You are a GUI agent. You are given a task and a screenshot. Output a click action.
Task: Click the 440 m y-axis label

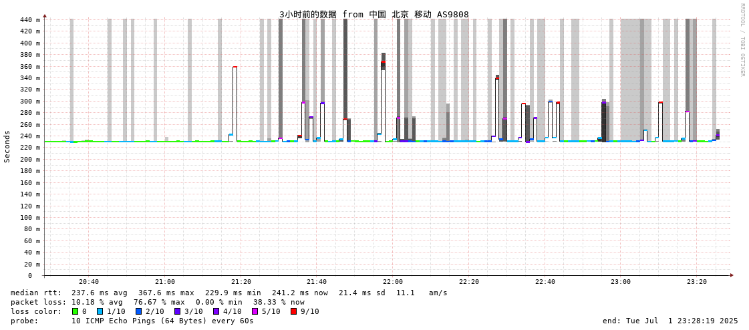coord(29,19)
